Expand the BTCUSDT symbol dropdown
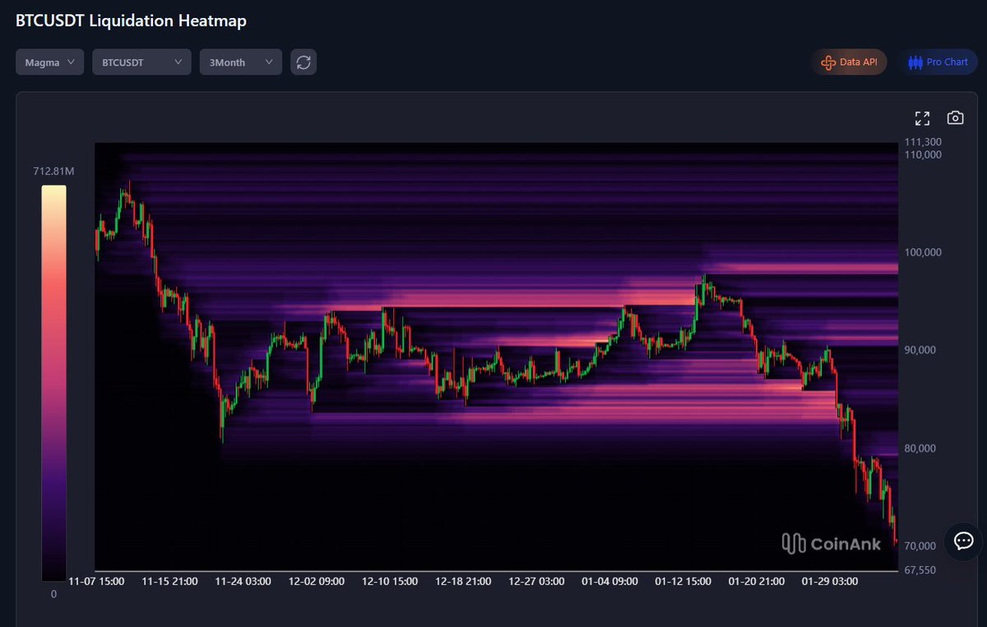 (x=141, y=62)
